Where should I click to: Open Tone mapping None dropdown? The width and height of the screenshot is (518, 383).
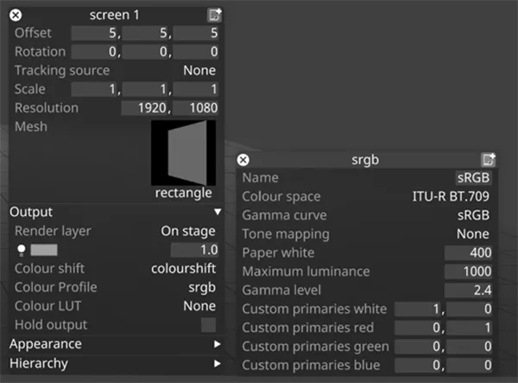coord(473,234)
